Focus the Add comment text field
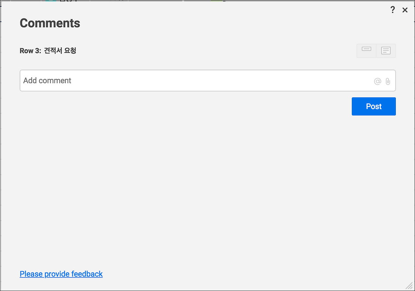 tap(195, 80)
